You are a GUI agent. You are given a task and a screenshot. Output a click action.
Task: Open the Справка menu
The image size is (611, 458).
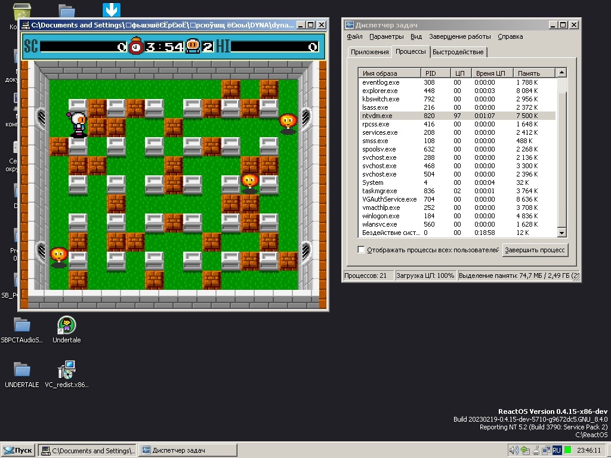510,36
